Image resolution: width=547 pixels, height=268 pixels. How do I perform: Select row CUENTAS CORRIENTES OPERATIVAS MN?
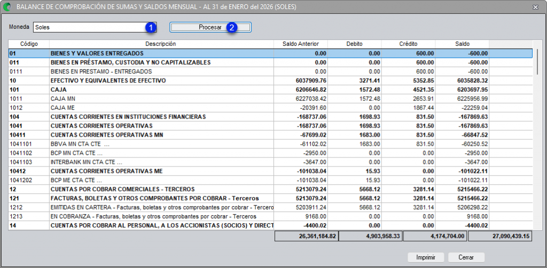(270, 135)
